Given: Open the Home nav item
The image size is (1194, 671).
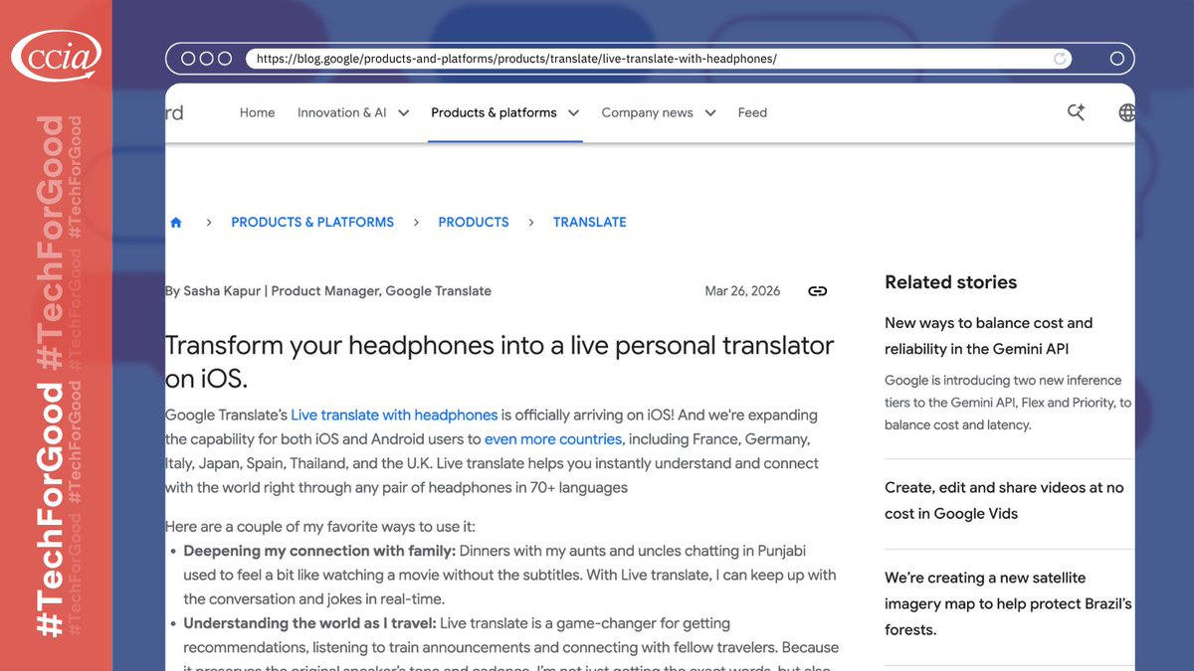Looking at the screenshot, I should coord(257,112).
